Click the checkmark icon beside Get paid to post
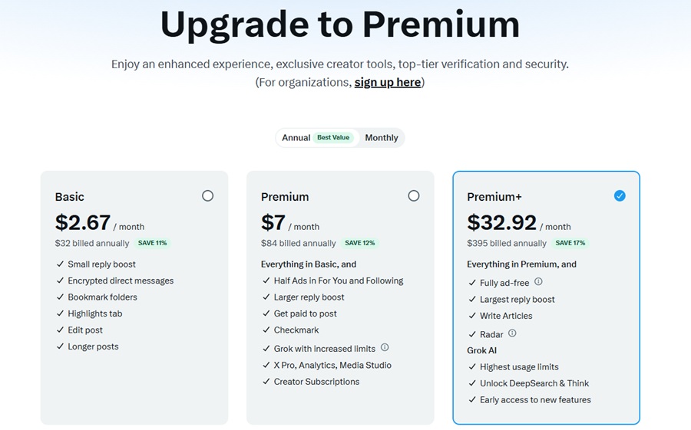The height and width of the screenshot is (430, 691). pos(266,313)
